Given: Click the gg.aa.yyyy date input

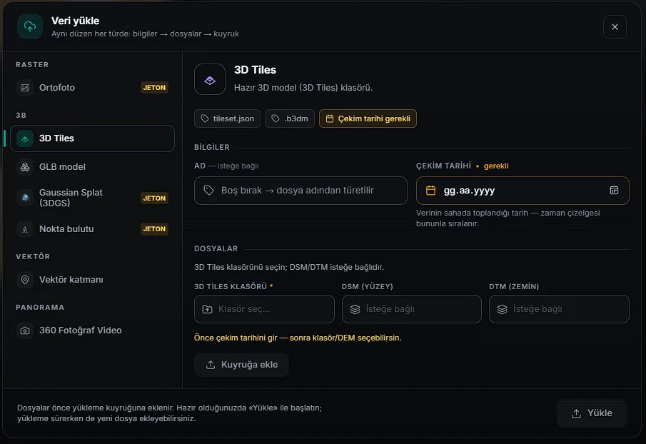Looking at the screenshot, I should 523,191.
